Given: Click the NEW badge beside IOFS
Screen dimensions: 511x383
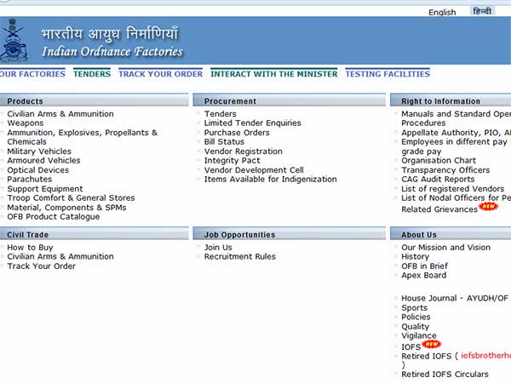Looking at the screenshot, I should (432, 344).
